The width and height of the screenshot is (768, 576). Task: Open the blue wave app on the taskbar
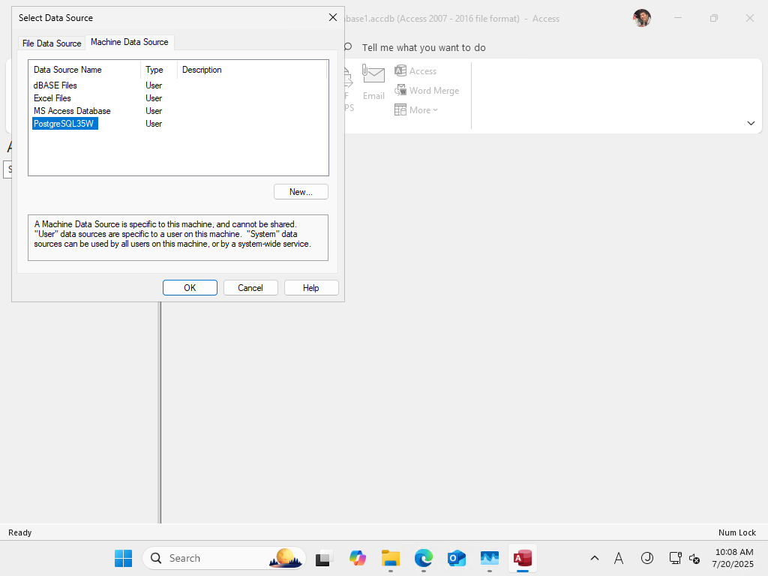click(x=489, y=558)
